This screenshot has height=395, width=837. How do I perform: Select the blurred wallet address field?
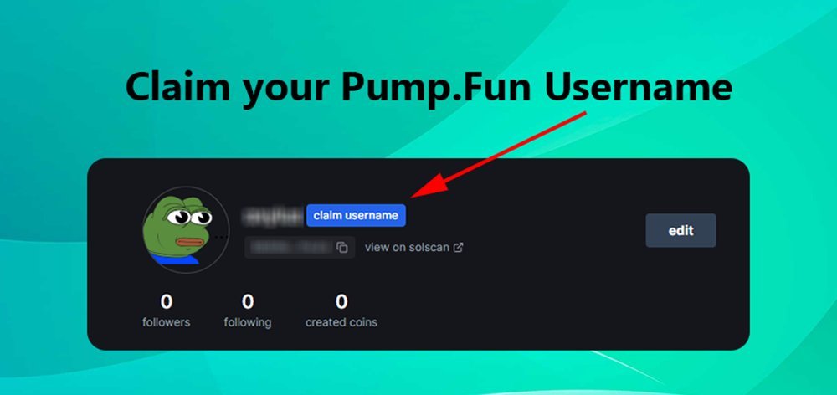click(x=300, y=247)
